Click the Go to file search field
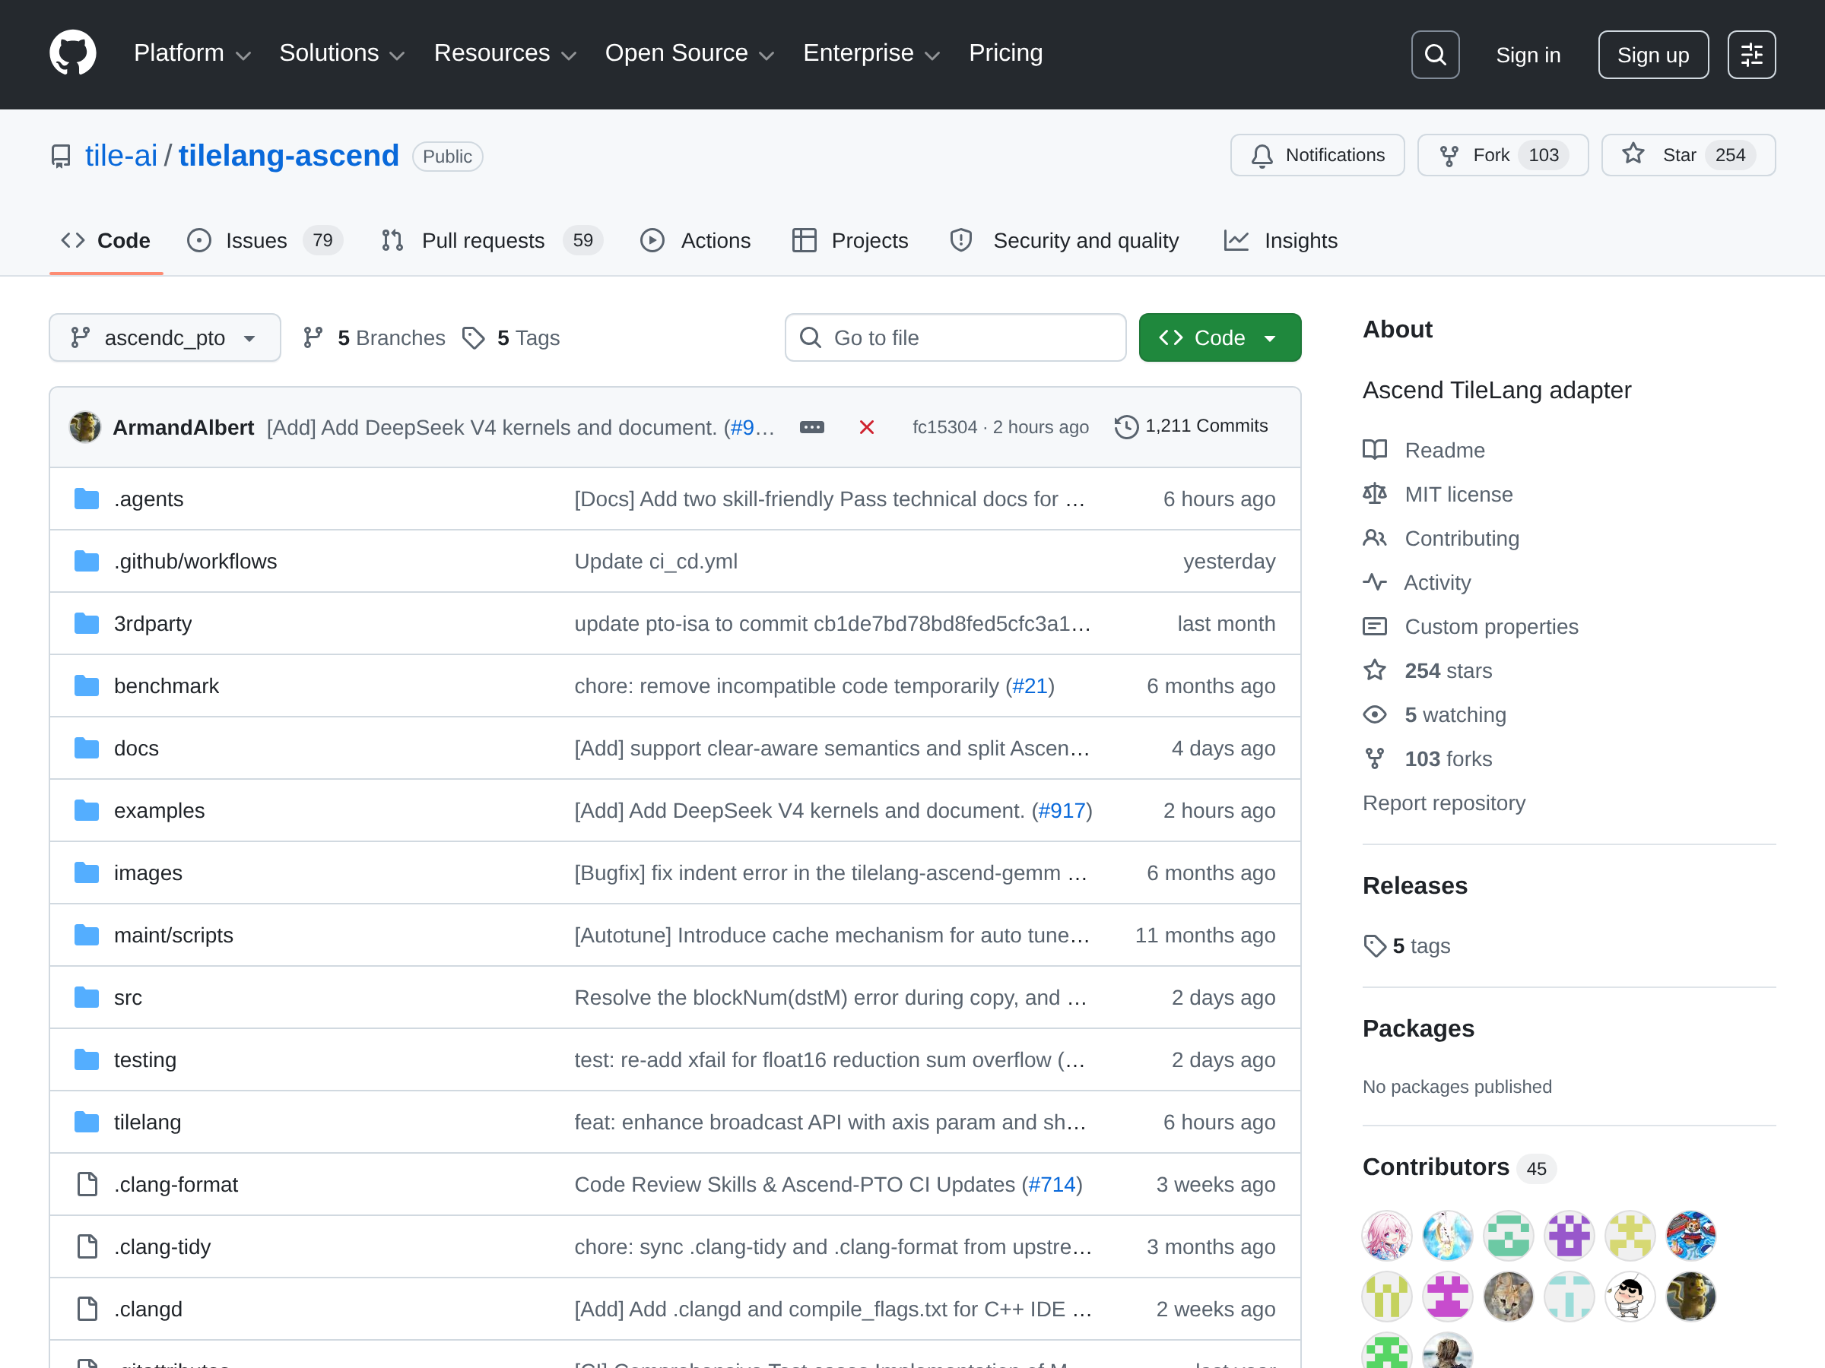This screenshot has width=1825, height=1368. click(x=954, y=337)
